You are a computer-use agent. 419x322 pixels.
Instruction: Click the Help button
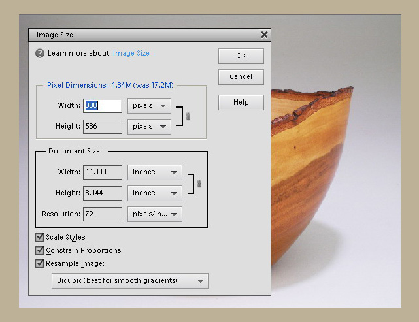[x=241, y=103]
